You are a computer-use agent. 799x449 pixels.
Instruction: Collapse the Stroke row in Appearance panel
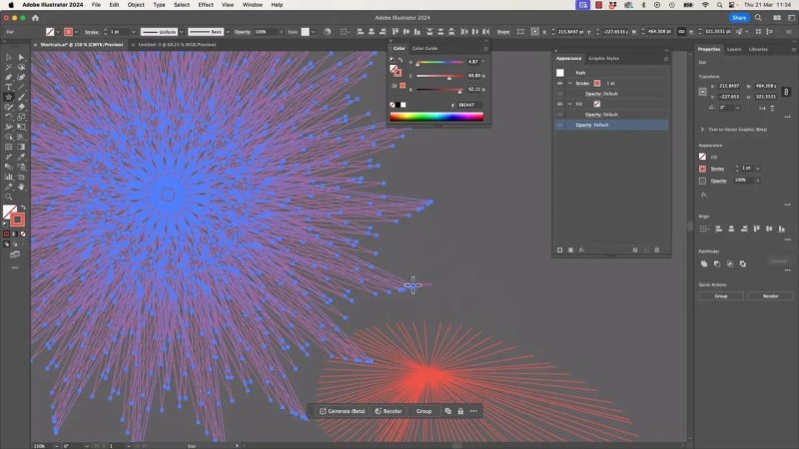(569, 83)
